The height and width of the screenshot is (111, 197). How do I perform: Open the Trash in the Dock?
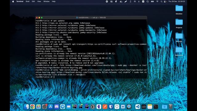point(171,107)
